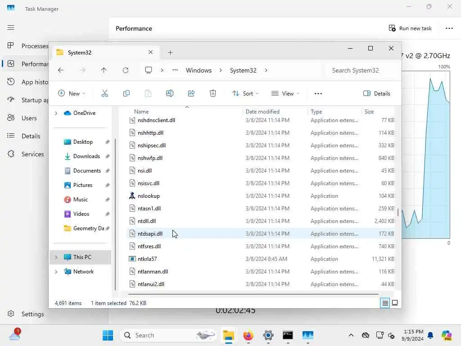Open the New dropdown in File Explorer
The height and width of the screenshot is (346, 461).
click(72, 94)
